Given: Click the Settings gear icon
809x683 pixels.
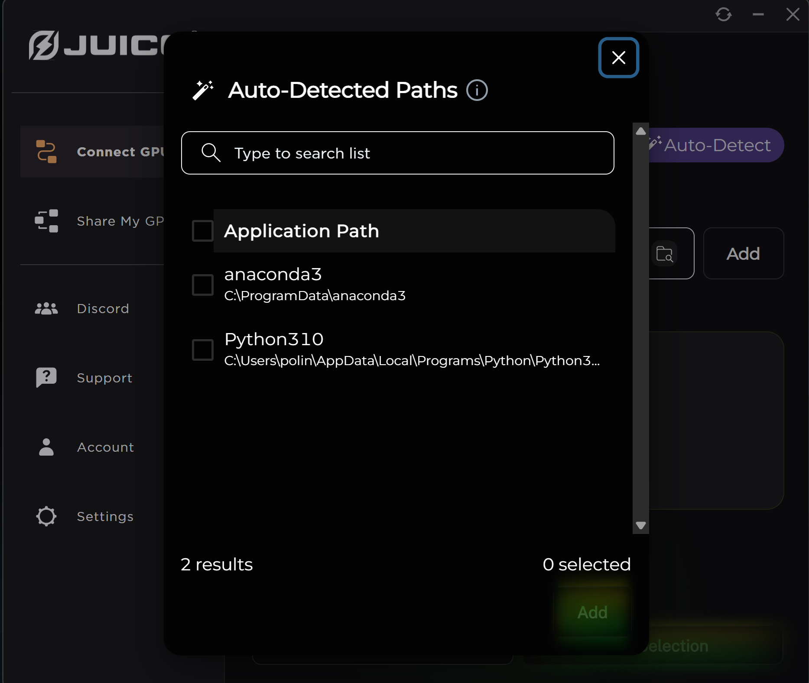Looking at the screenshot, I should [x=46, y=516].
